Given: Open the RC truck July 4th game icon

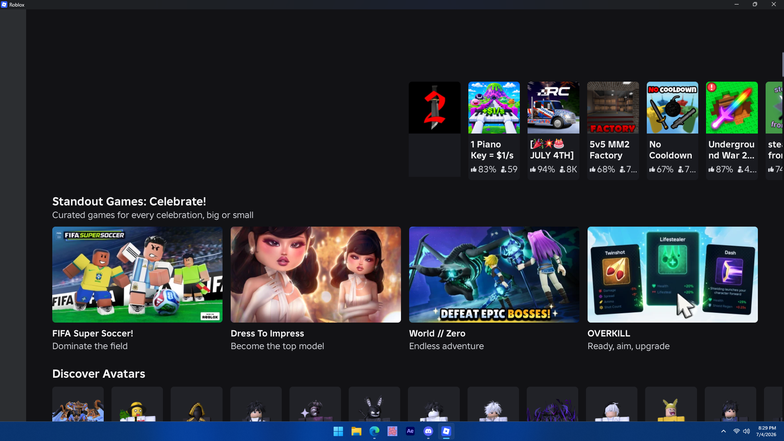Looking at the screenshot, I should click(553, 107).
